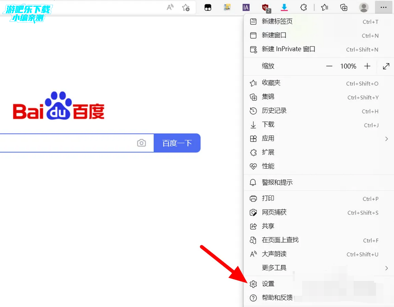The width and height of the screenshot is (394, 307).
Task: Open 警报和提示 menu item
Action: tap(318, 183)
